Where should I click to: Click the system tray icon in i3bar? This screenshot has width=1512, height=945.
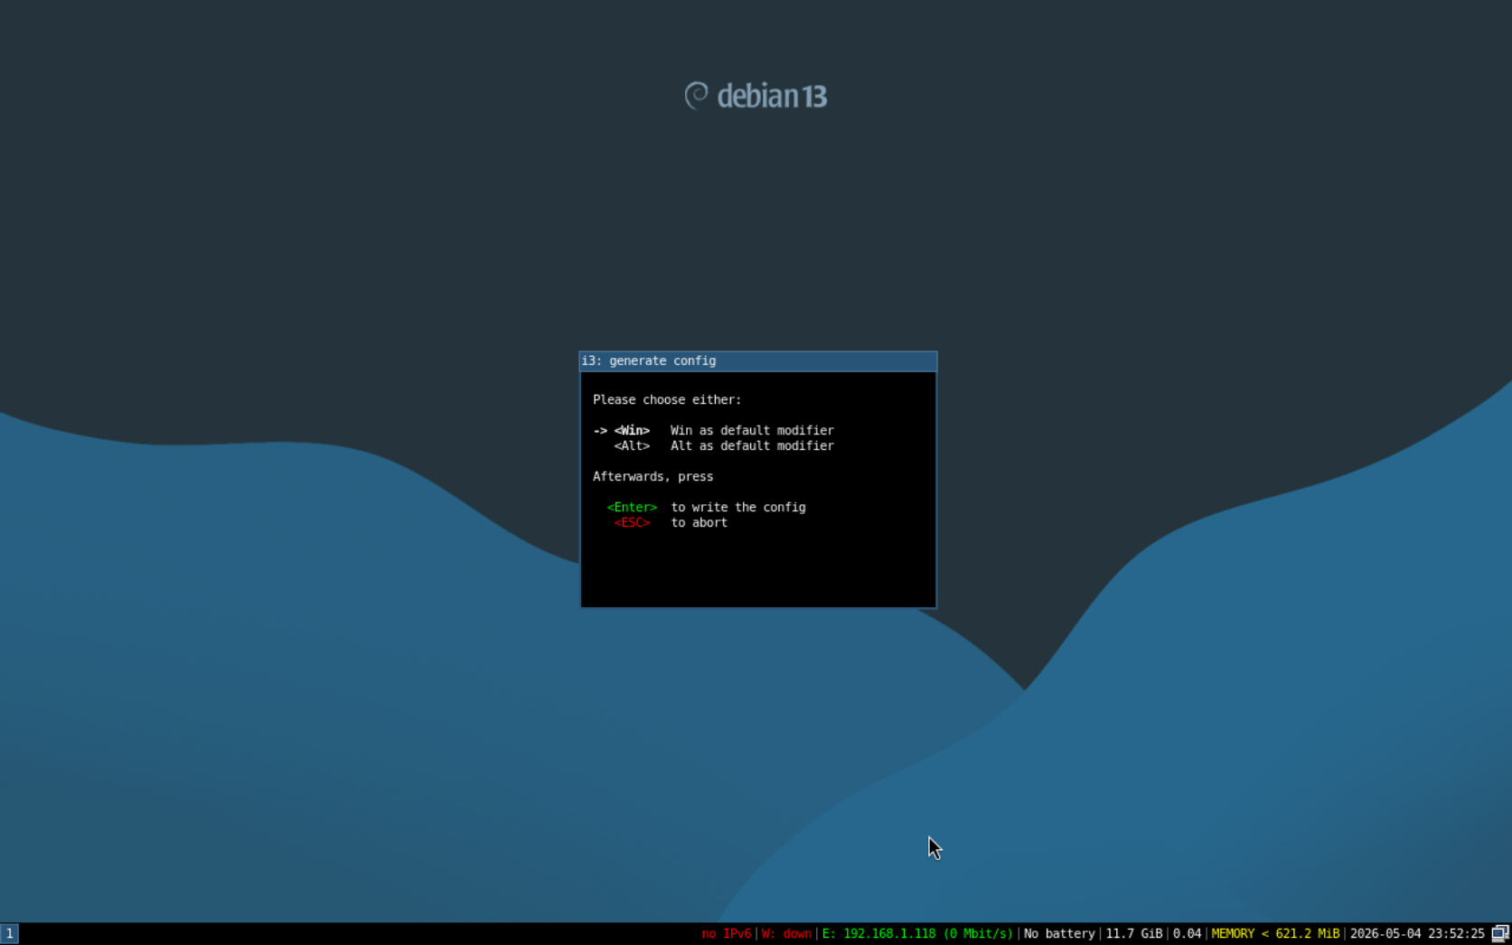(x=1500, y=933)
